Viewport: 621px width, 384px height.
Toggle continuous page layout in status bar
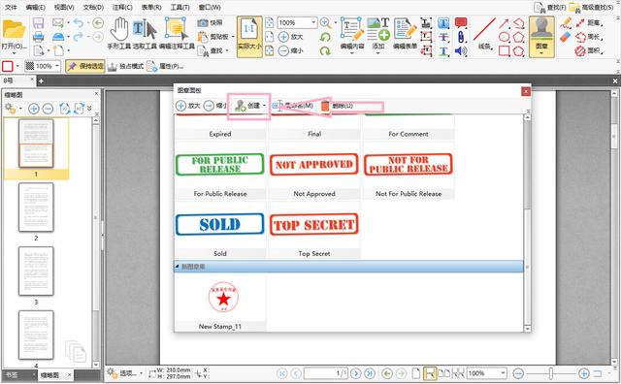(x=429, y=373)
